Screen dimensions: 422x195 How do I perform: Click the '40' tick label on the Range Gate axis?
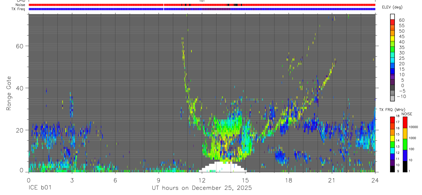20,88
